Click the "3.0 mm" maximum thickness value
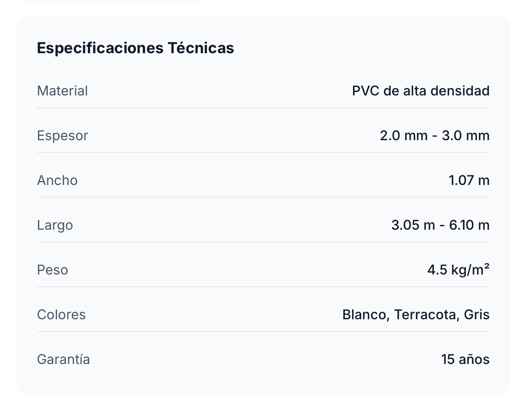Image resolution: width=520 pixels, height=402 pixels. tap(466, 136)
